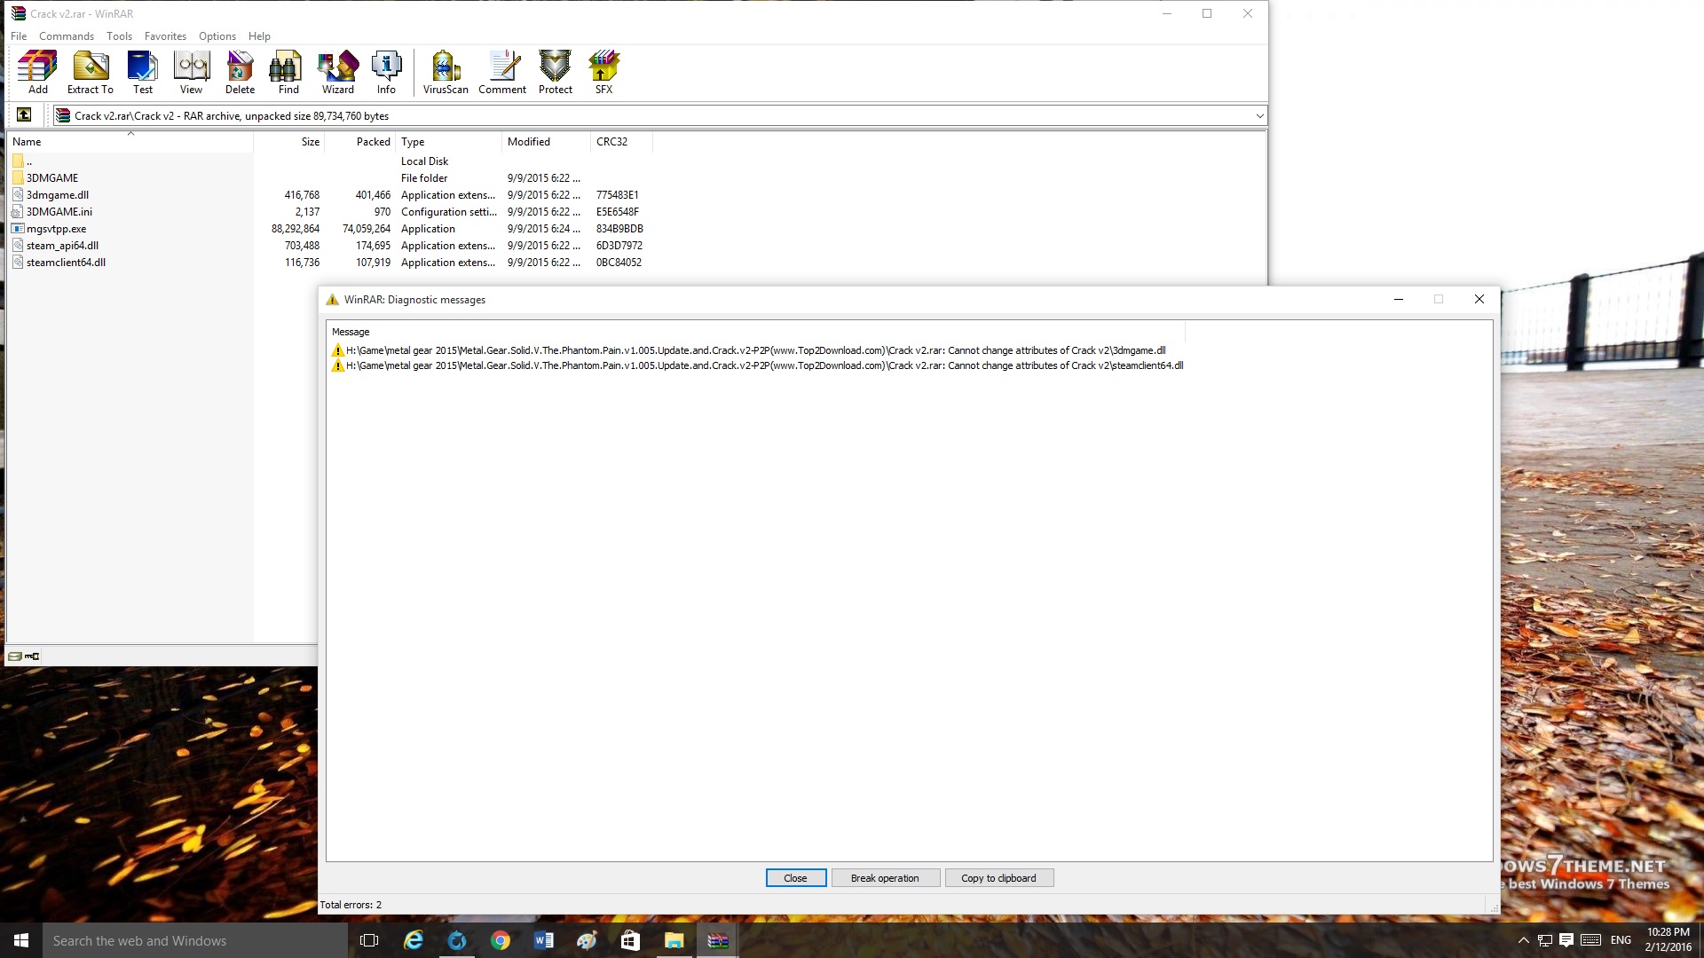Open the Commands menu
Viewport: 1704px width, 958px height.
point(67,36)
